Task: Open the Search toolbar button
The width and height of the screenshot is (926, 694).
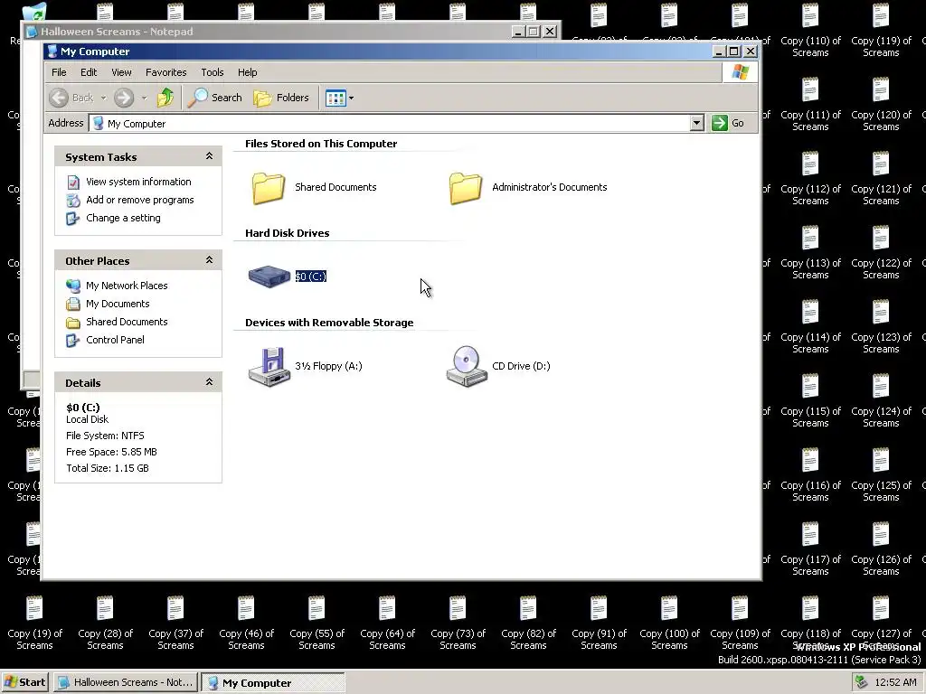Action: point(215,98)
